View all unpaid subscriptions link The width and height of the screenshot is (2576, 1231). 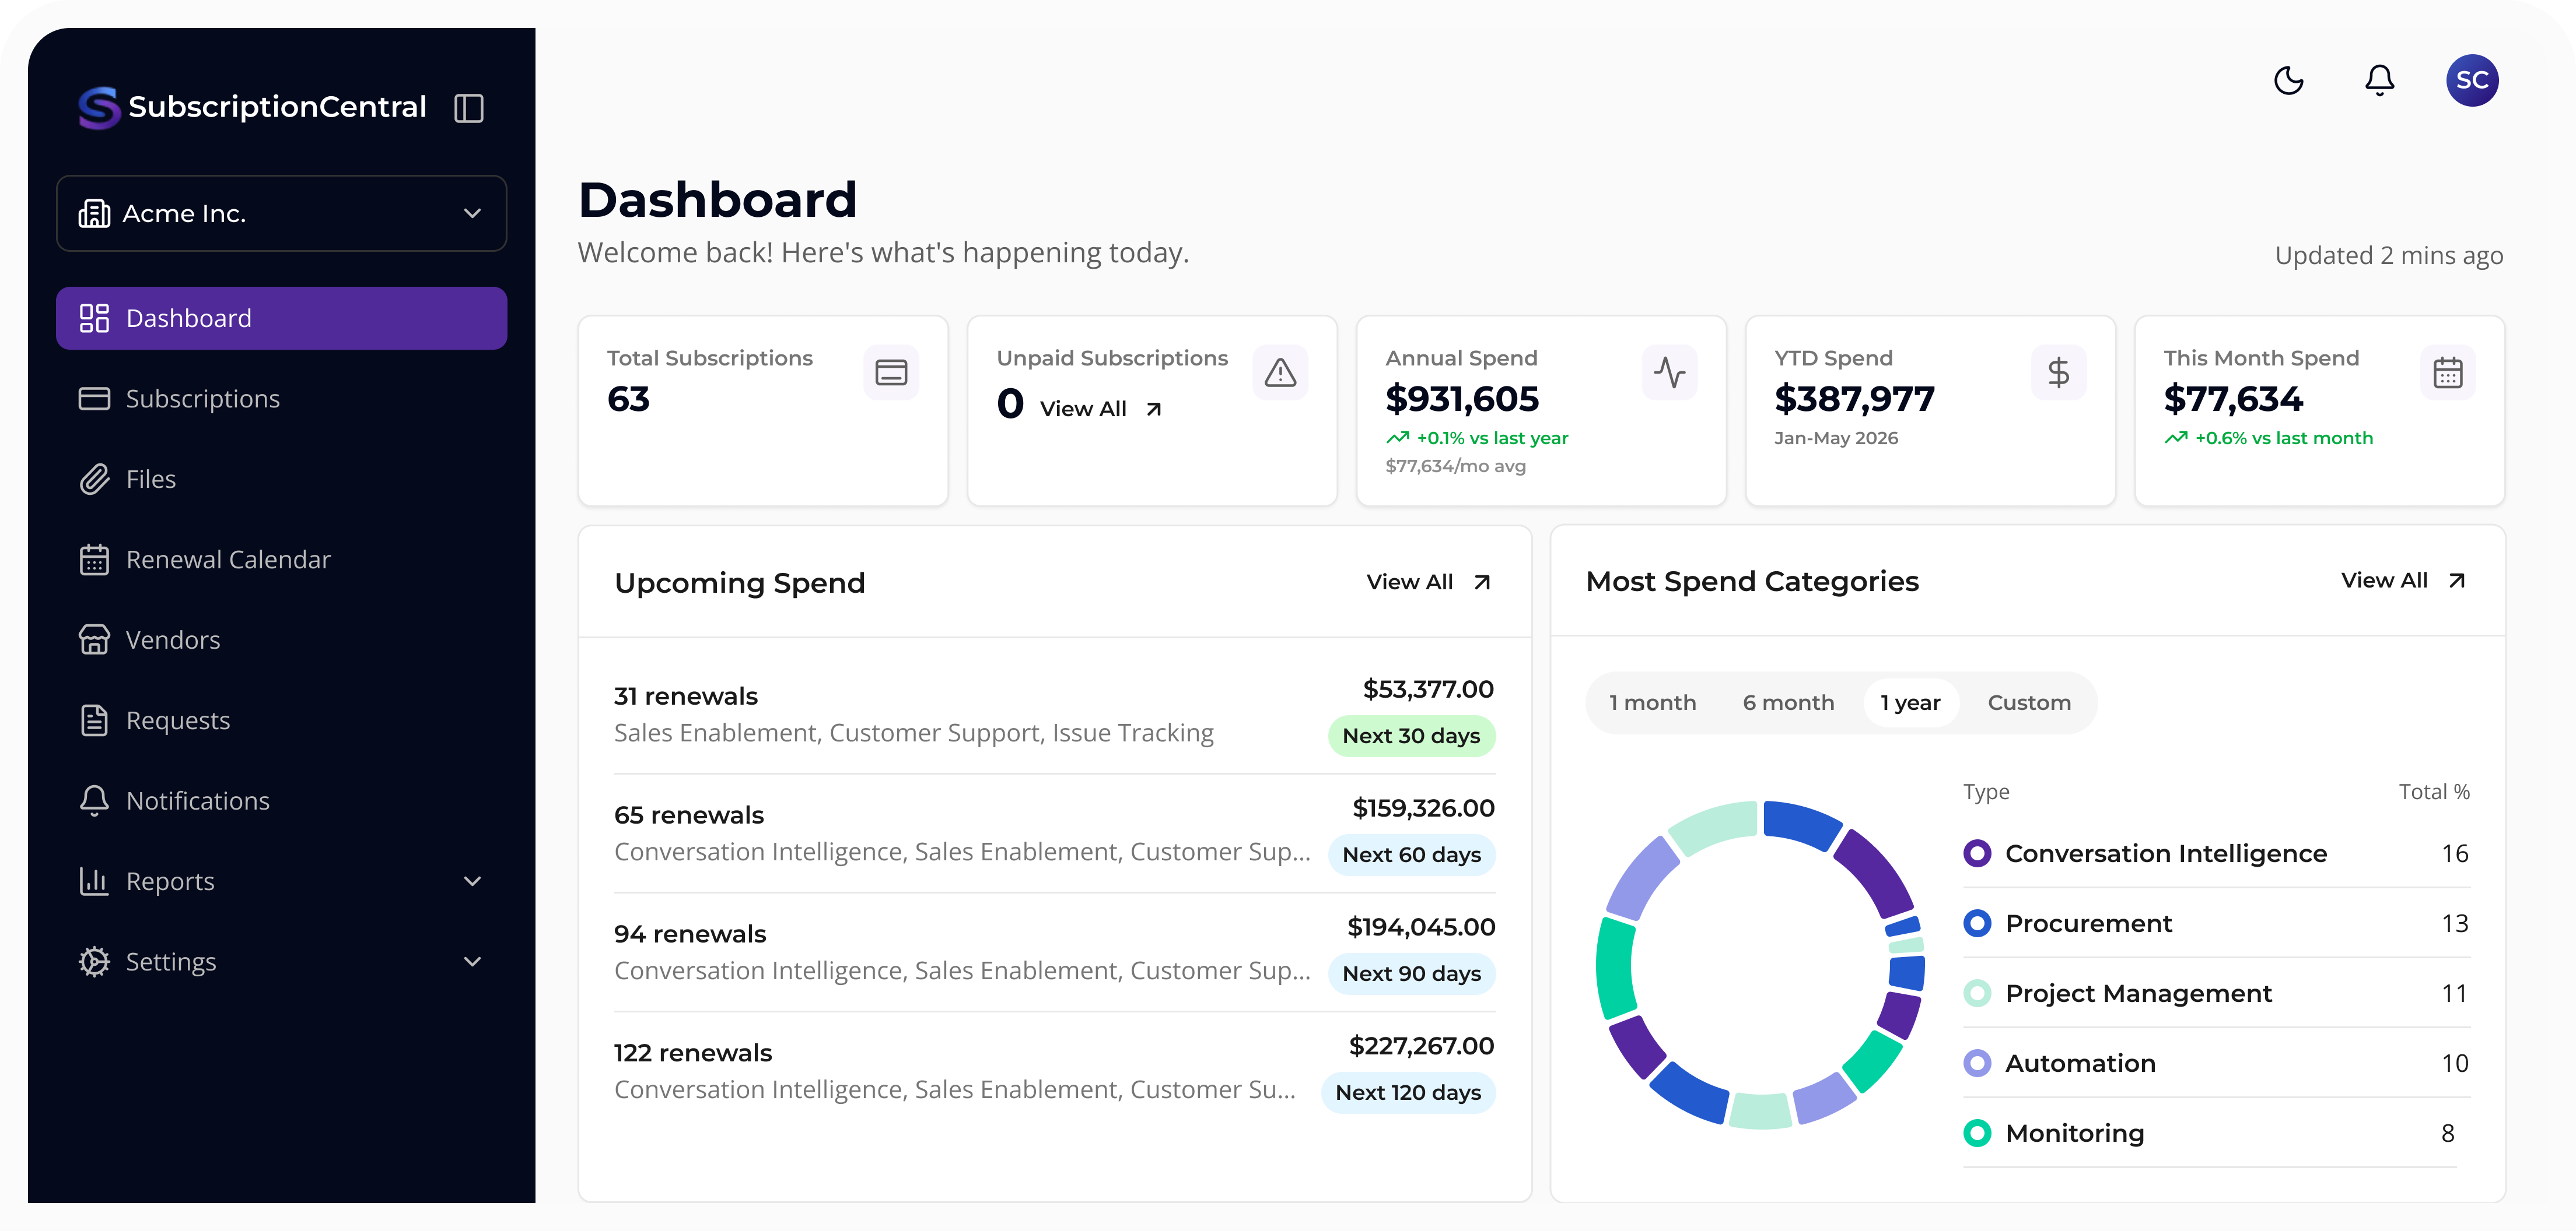pyautogui.click(x=1100, y=409)
